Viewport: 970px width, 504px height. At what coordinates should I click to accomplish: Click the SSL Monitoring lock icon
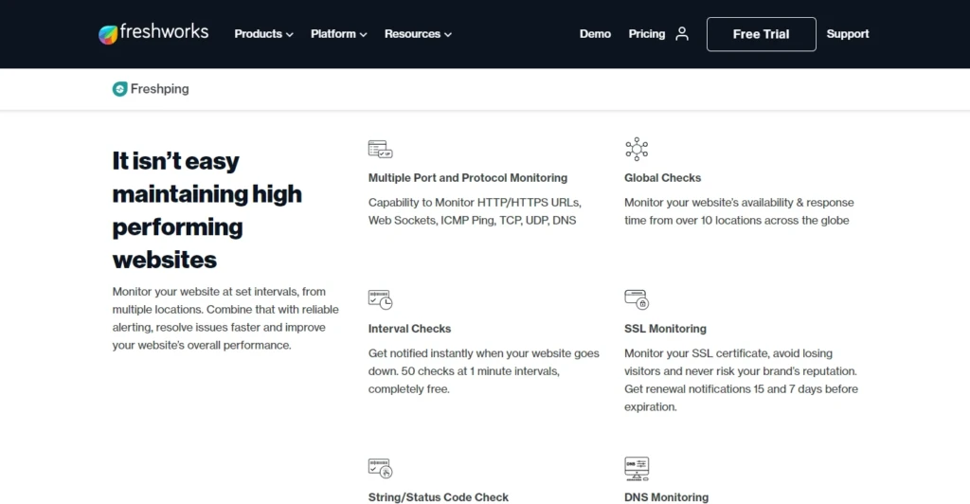click(637, 299)
